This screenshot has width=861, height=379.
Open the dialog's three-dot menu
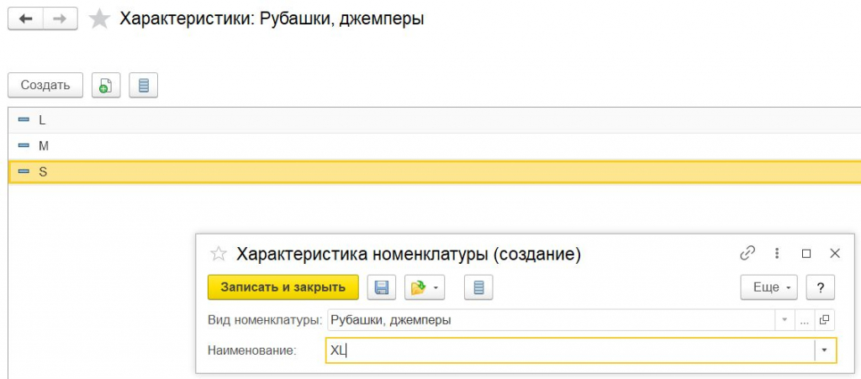[776, 253]
